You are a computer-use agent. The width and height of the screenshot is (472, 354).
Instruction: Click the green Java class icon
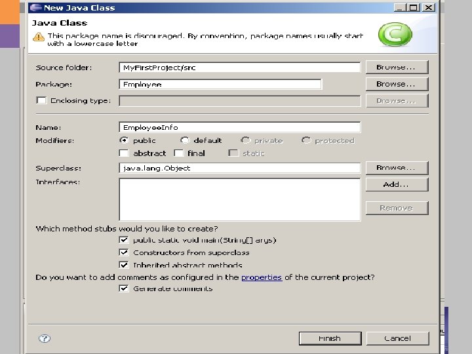tap(395, 34)
